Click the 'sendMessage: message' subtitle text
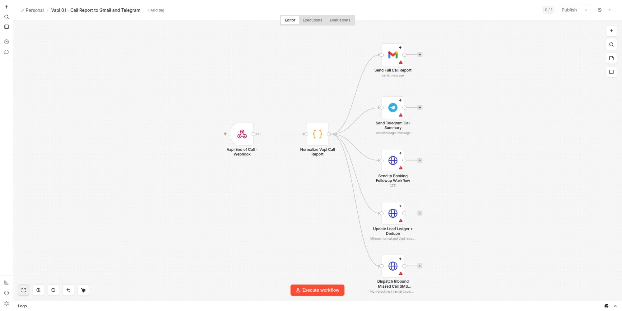Screen dimensions: 622x311 393,133
